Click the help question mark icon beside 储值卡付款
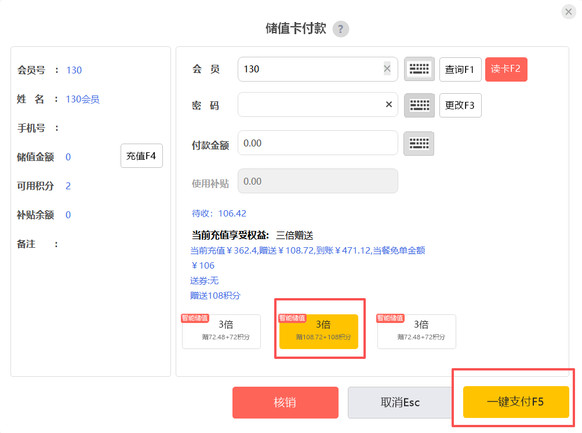Viewport: 582px width, 433px height. (341, 29)
